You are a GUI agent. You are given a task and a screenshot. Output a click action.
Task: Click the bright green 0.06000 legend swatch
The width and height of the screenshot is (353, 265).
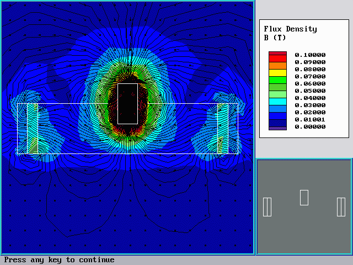pos(277,80)
